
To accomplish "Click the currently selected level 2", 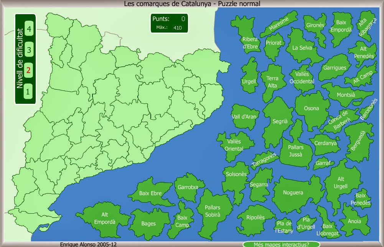I will point(29,71).
